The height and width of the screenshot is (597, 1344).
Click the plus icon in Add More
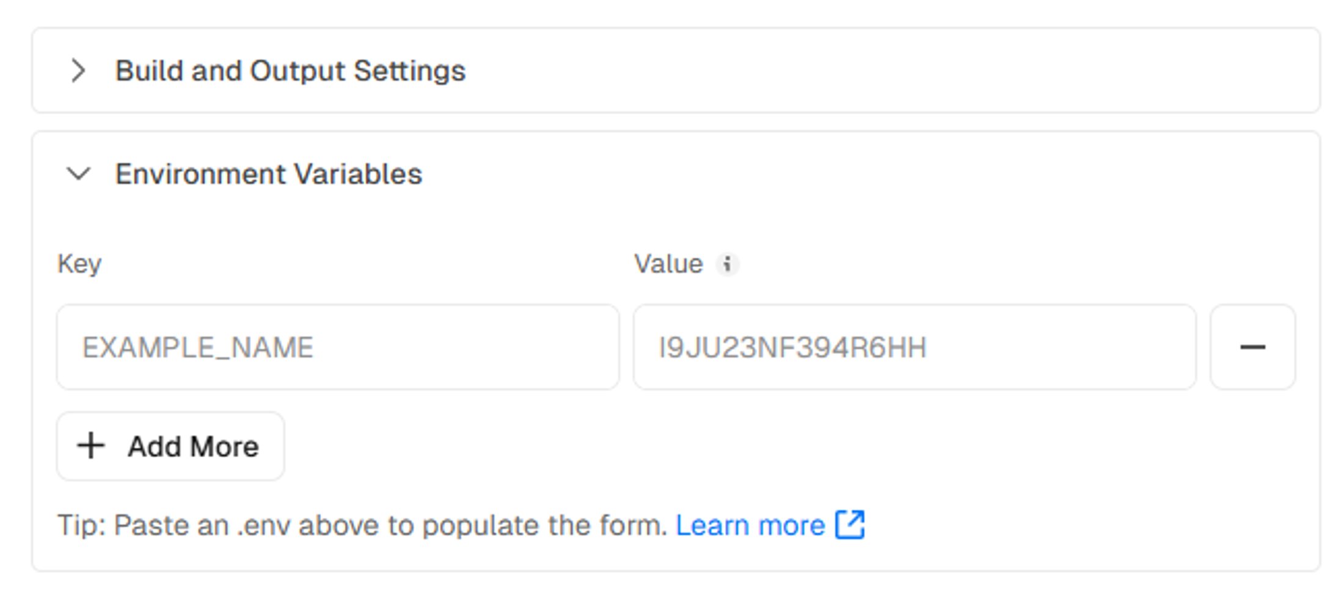point(91,446)
